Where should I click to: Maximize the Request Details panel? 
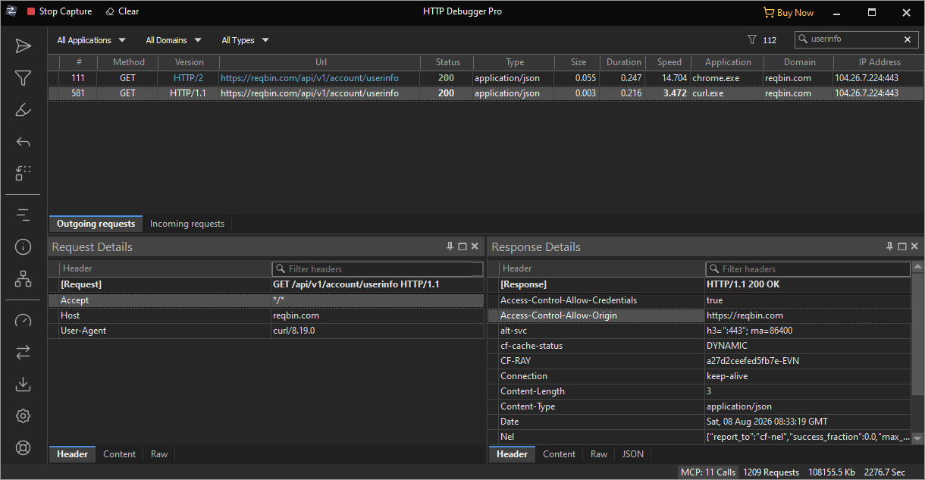point(462,246)
